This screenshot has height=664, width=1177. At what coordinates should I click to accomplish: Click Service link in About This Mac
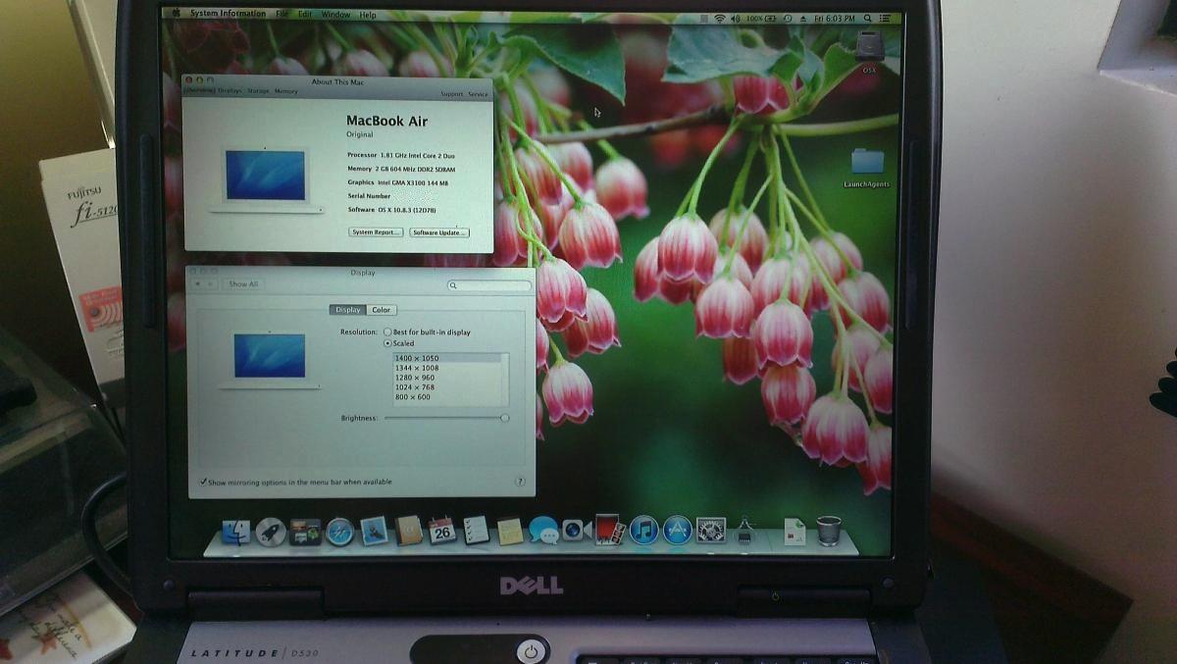(478, 94)
